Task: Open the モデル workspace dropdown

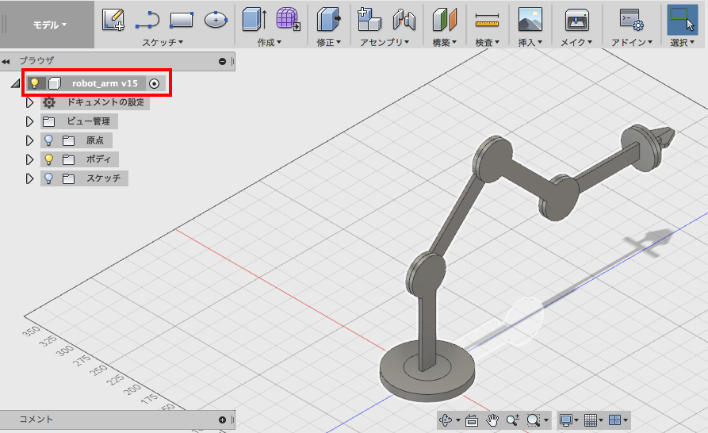Action: click(50, 25)
